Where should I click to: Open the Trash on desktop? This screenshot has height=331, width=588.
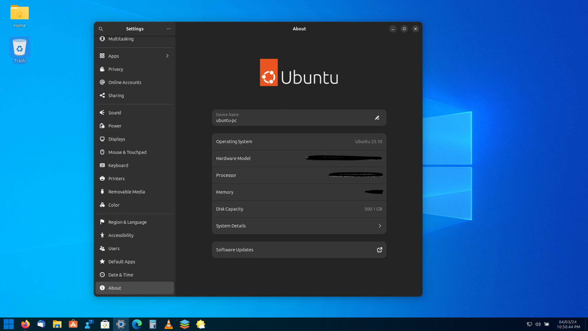click(x=20, y=50)
